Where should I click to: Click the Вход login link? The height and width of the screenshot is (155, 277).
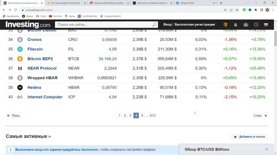point(167,25)
